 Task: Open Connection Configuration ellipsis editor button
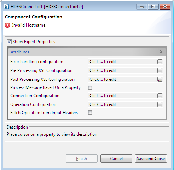point(160,96)
